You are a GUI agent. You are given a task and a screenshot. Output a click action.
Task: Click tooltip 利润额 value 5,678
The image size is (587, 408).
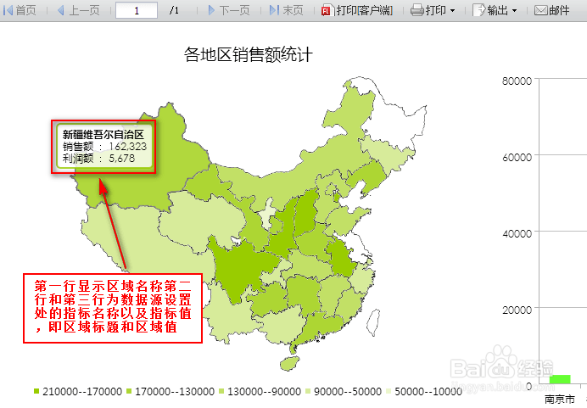[x=121, y=159]
